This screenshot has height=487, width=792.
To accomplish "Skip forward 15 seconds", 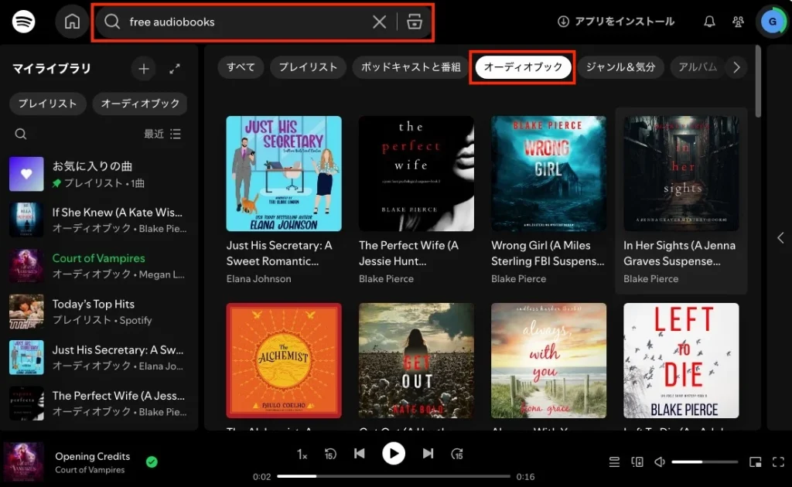I will [457, 455].
